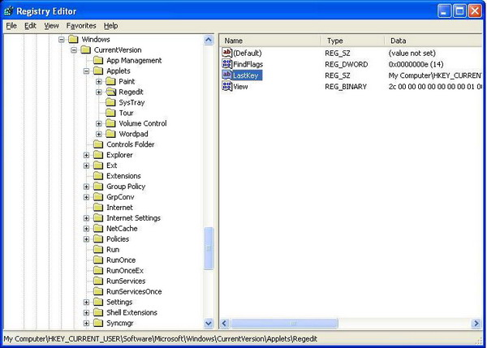Click the Extensions folder icon
Screen dimensions: 487x348
pyautogui.click(x=98, y=176)
